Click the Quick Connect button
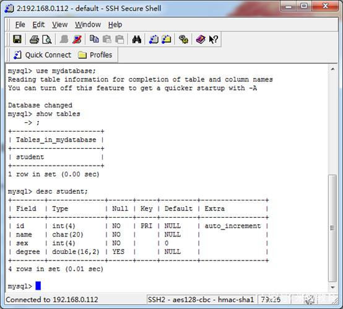343x309 pixels. tap(43, 55)
